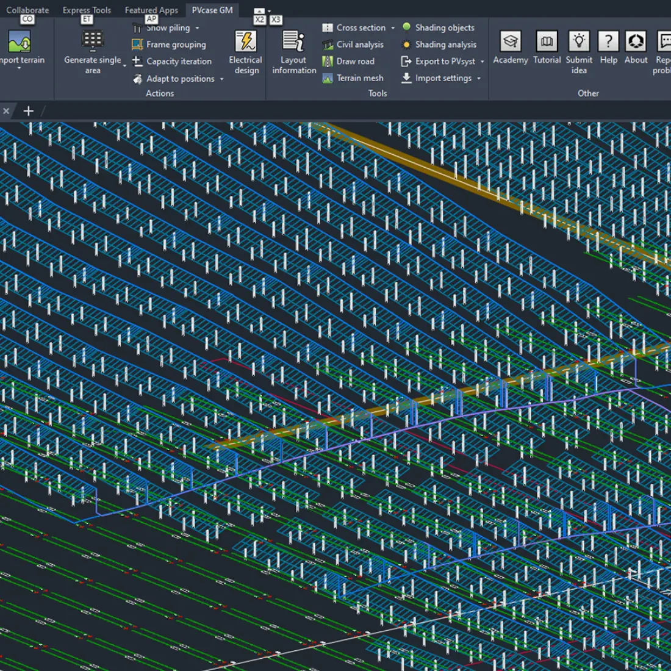671x671 pixels.
Task: Click the Submit idea lightbulb icon
Action: point(579,41)
